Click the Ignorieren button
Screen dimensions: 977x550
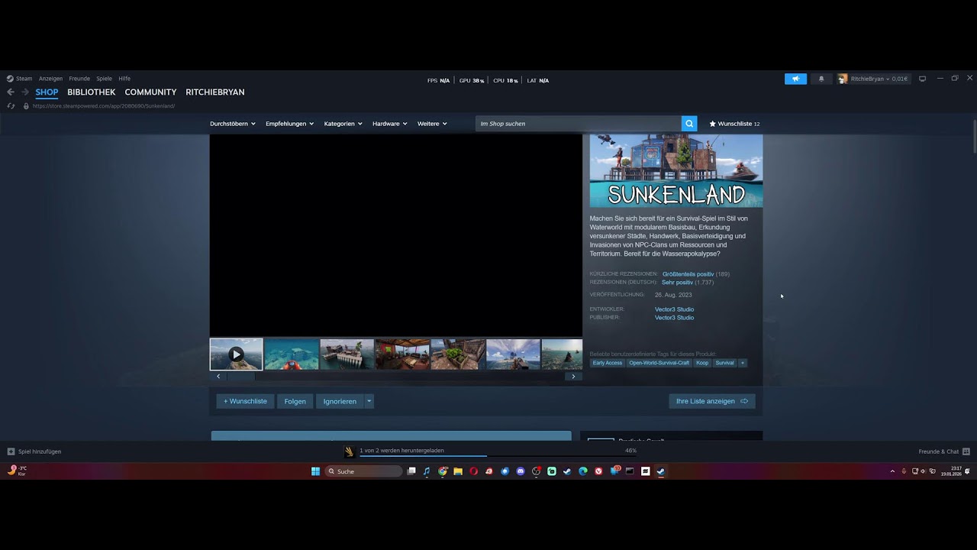click(340, 401)
